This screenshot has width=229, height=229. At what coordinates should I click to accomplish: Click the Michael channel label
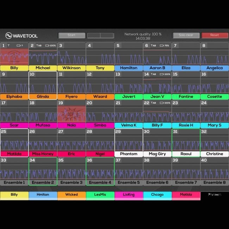click(x=43, y=68)
